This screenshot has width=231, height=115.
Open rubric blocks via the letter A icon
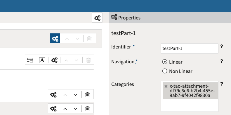point(42,60)
